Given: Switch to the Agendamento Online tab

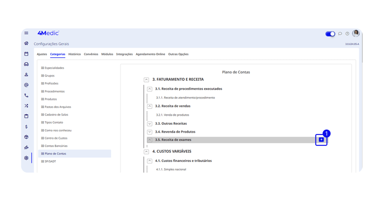Looking at the screenshot, I should tap(150, 54).
